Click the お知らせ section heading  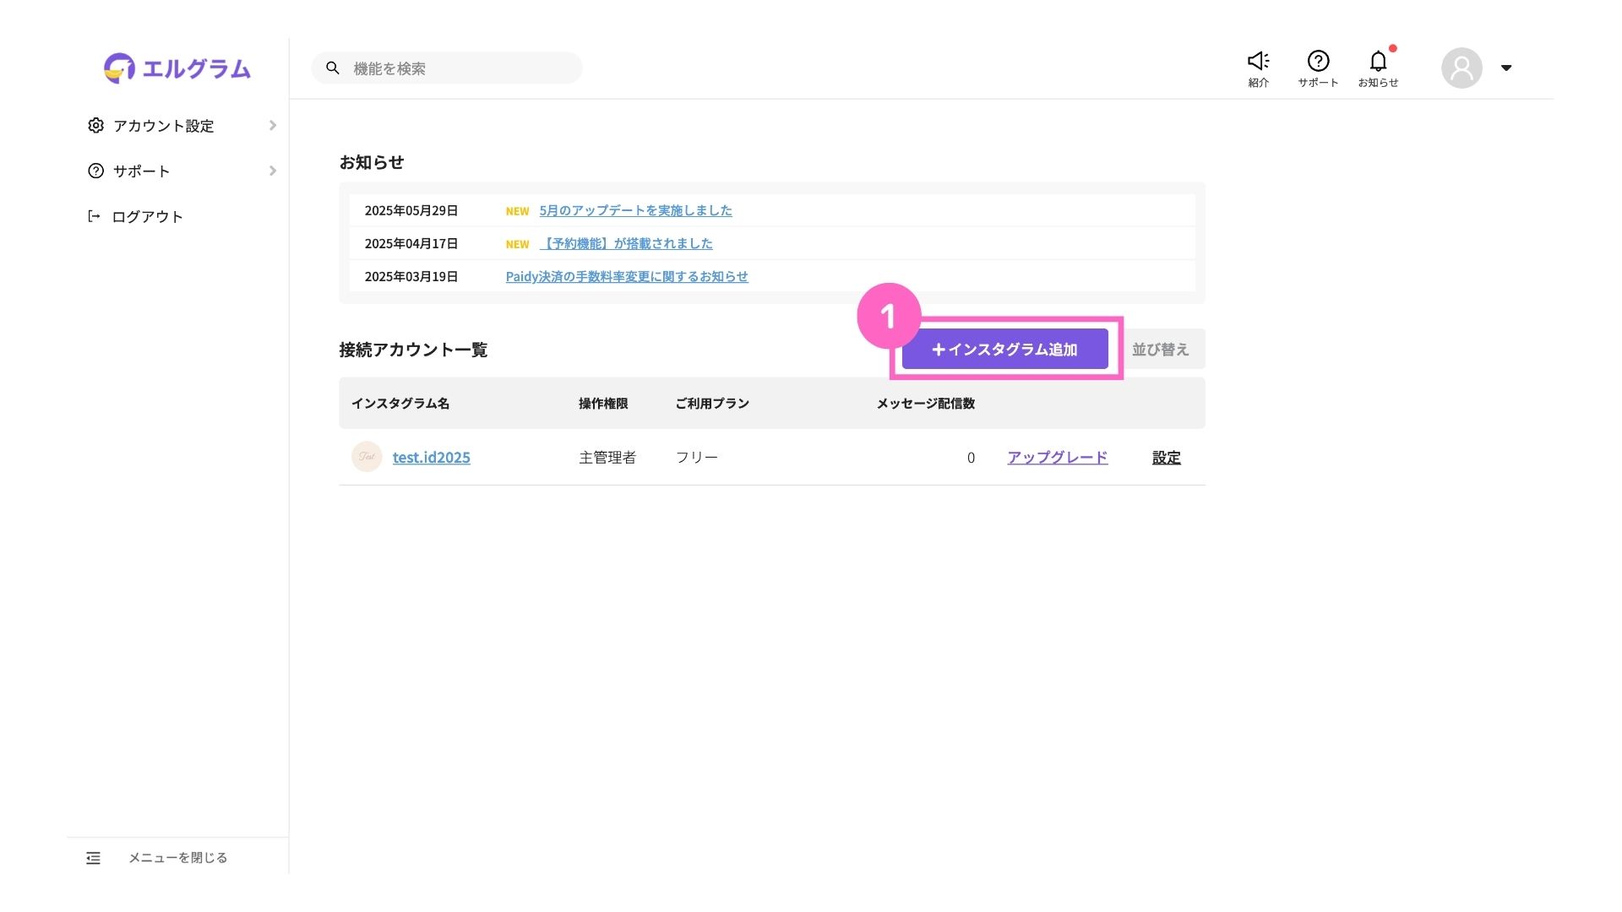click(x=372, y=162)
